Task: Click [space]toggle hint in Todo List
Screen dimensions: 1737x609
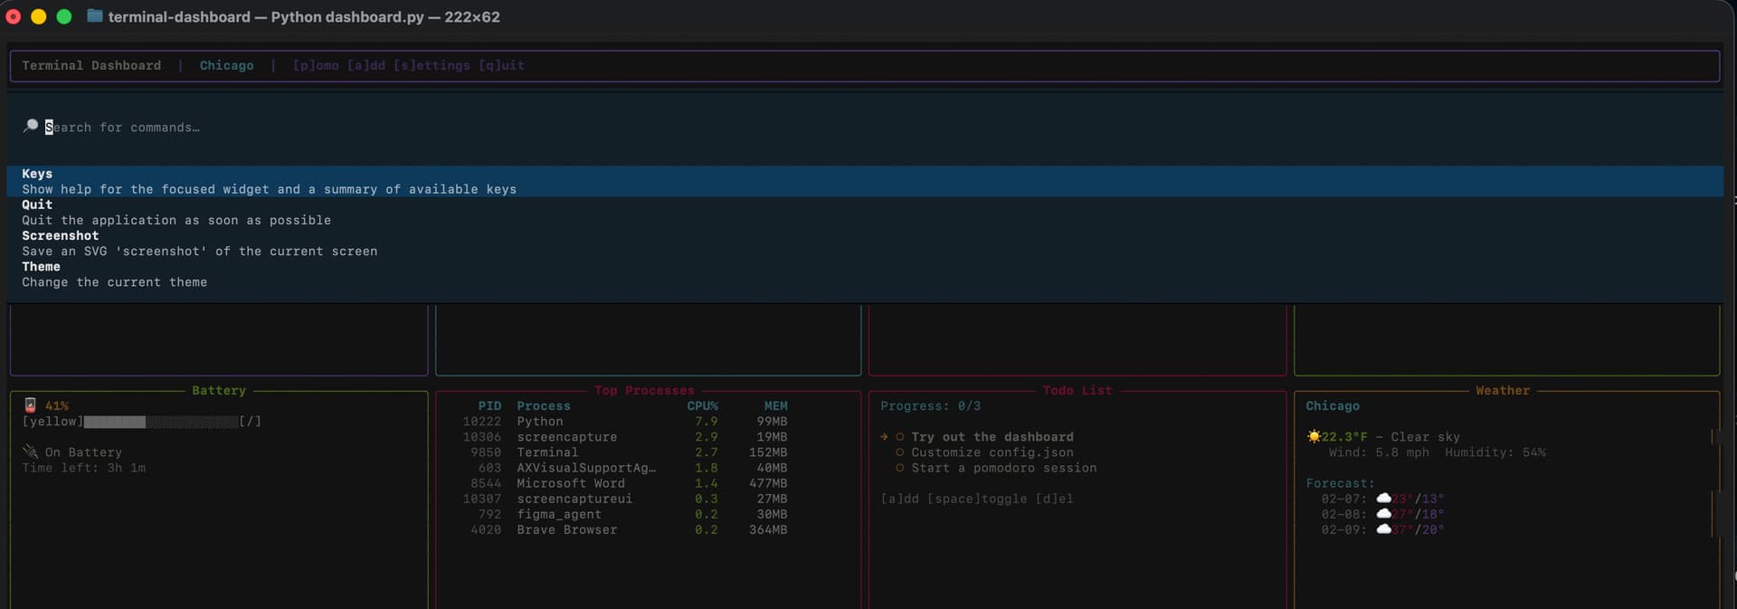Action: (977, 499)
